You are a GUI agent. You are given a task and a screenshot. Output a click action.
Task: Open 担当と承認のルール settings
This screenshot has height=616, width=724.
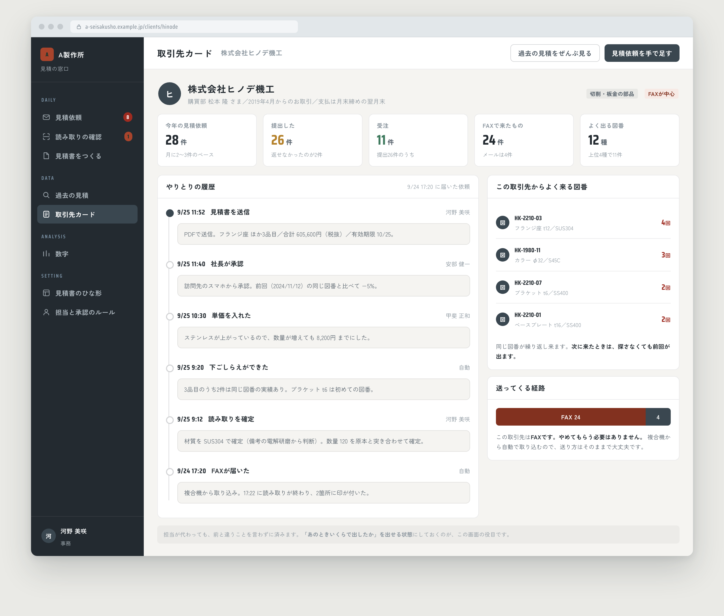[x=87, y=312]
